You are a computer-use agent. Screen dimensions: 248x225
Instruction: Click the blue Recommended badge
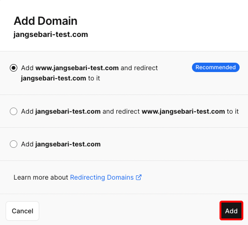[x=216, y=67]
